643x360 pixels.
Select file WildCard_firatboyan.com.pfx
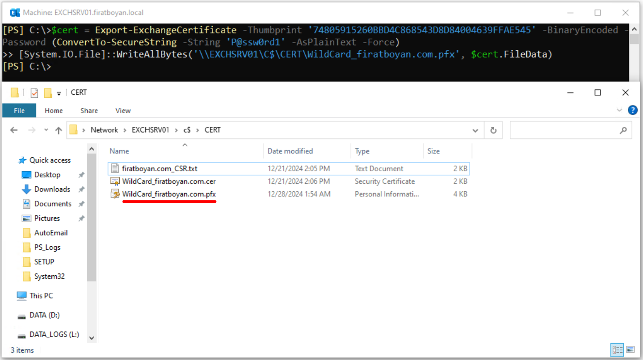click(x=169, y=194)
